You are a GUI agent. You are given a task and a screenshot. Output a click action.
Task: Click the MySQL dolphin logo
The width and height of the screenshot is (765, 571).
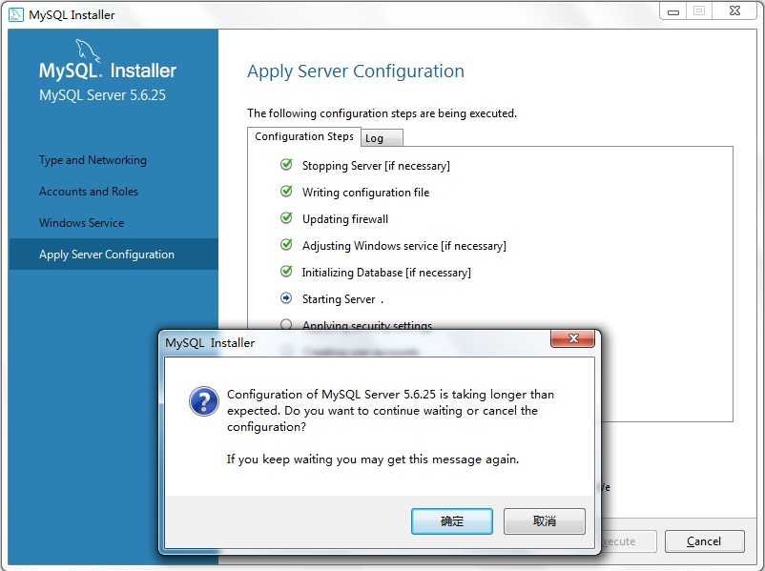pos(88,51)
